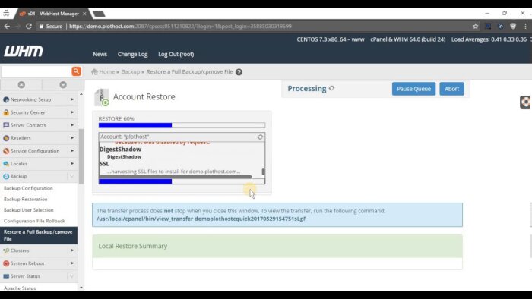Click the Service Configuration icon
This screenshot has width=532, height=299.
(x=6, y=151)
